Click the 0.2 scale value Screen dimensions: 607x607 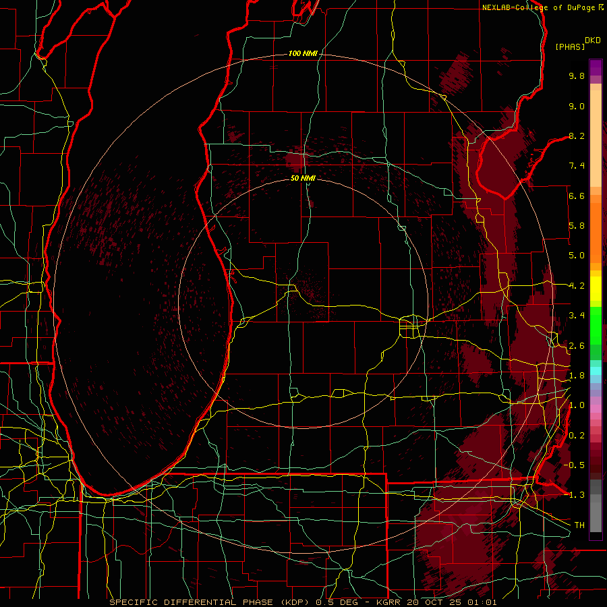pos(577,436)
